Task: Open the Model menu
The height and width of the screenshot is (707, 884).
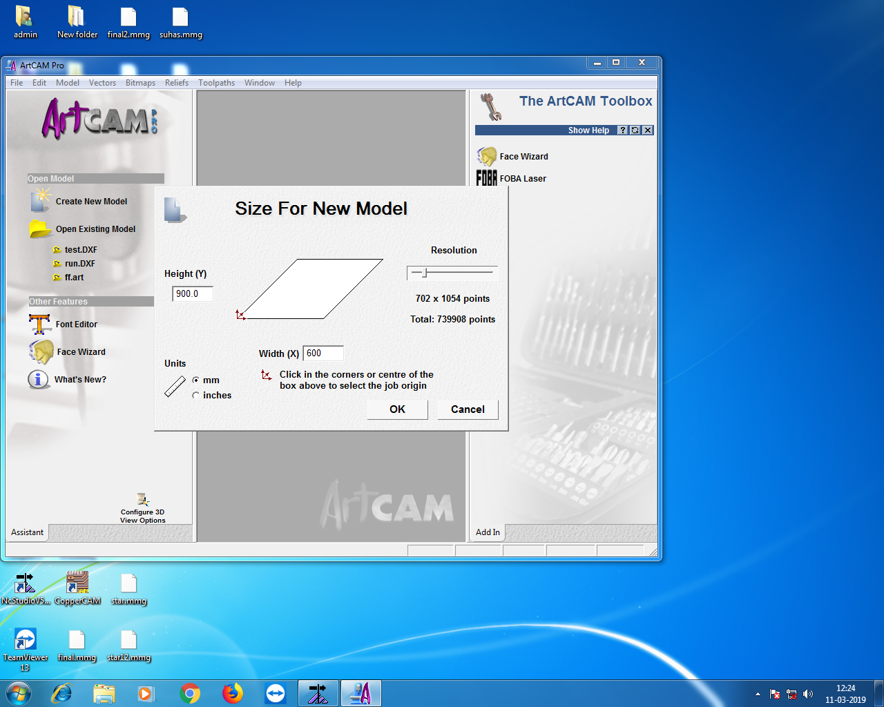Action: [68, 83]
